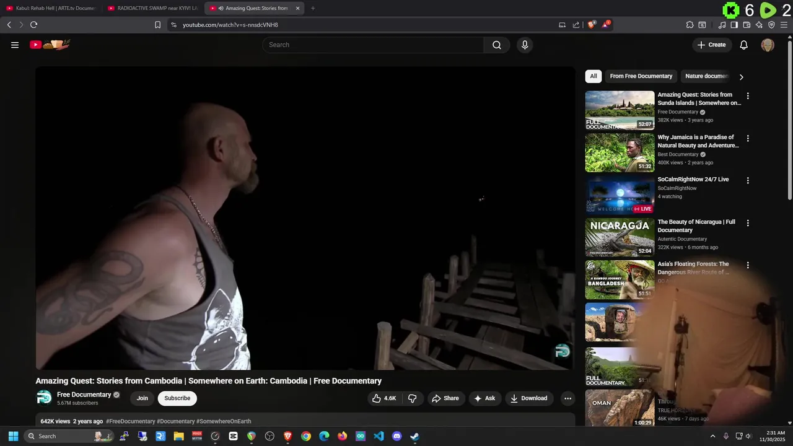Bookmark this page with the bookmark icon
Viewport: 793px width, 446px height.
click(x=157, y=25)
